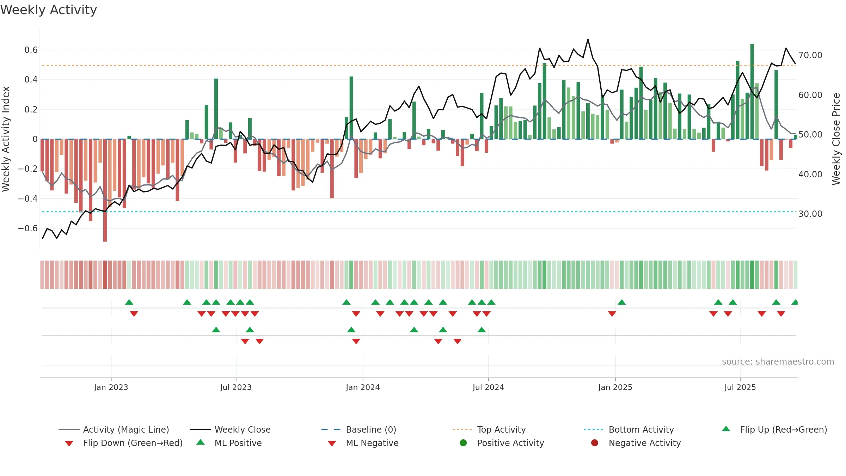Click the flip-up marker just after Jan 2025

click(622, 302)
